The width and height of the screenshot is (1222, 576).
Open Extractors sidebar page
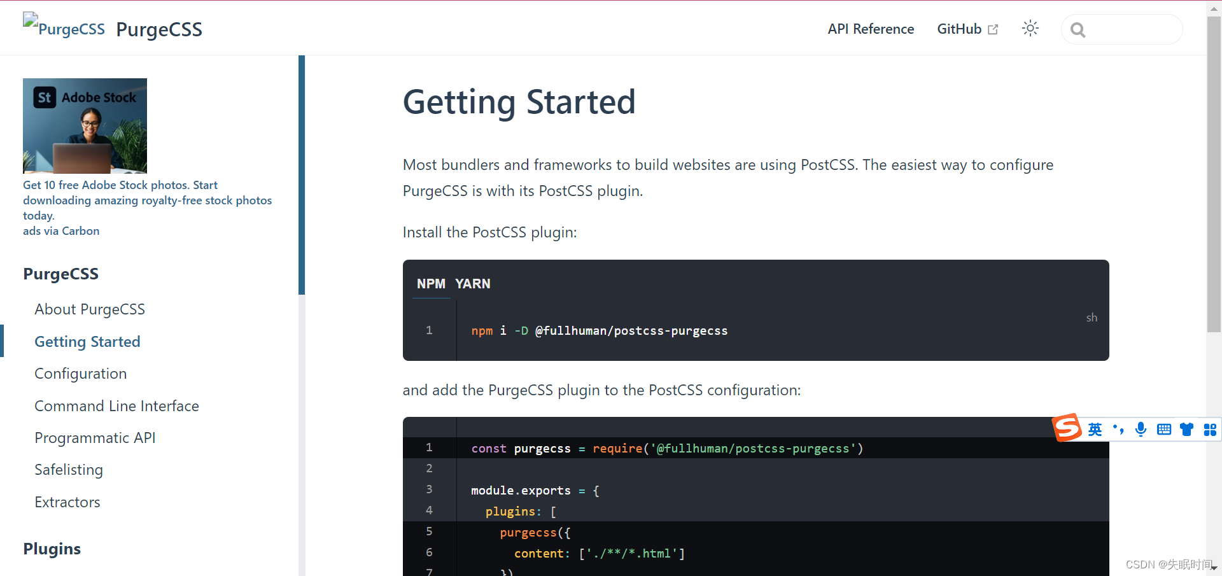coord(67,502)
